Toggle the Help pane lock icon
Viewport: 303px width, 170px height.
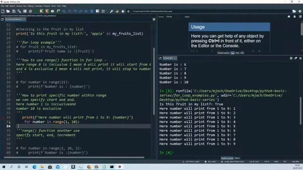294,17
